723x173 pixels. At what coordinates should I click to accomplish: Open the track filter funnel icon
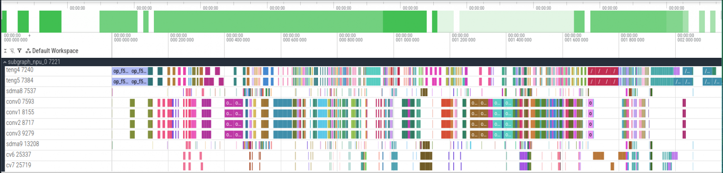click(x=19, y=51)
